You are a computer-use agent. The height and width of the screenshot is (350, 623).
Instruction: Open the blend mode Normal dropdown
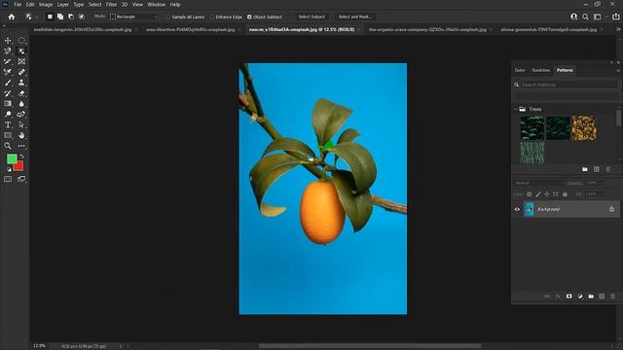(538, 183)
